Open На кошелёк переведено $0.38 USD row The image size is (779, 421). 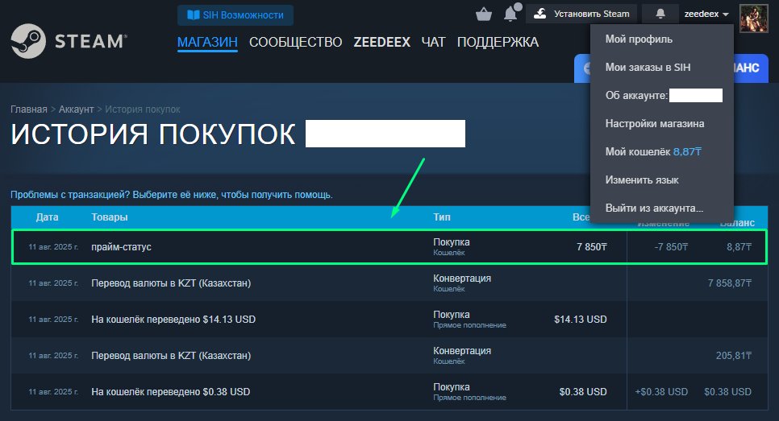coord(389,392)
